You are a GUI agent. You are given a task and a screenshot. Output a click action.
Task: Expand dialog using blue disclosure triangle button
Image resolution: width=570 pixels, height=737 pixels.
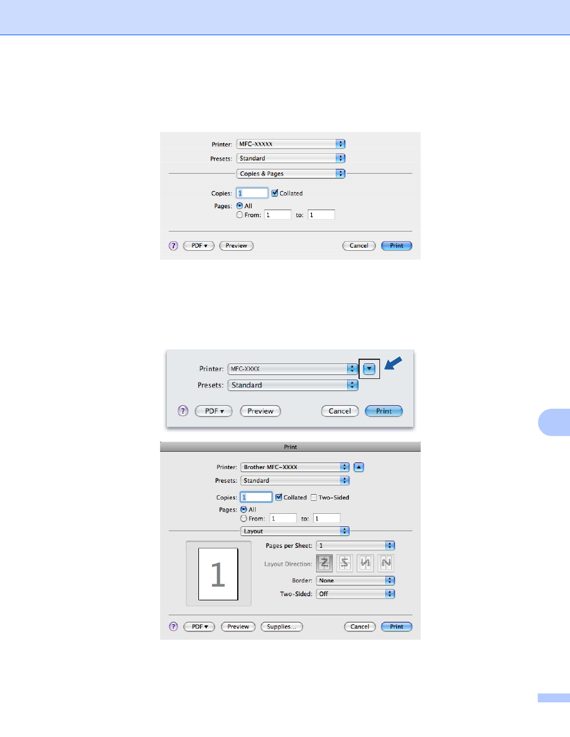(369, 369)
